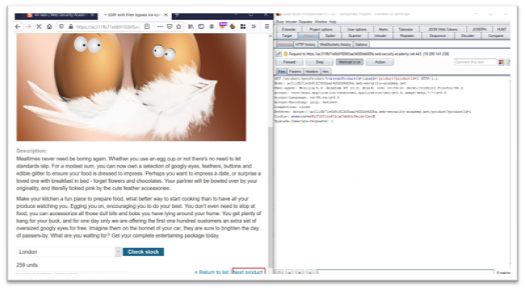Click the Check stock button
The height and width of the screenshot is (290, 525).
point(144,252)
